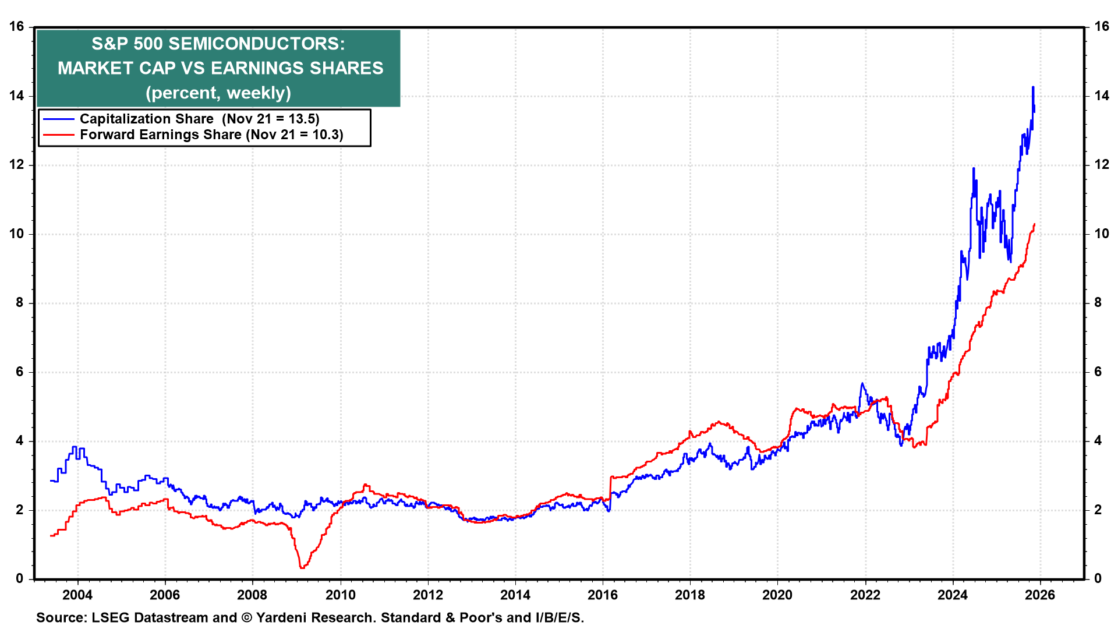Click the 2004 x-axis year label
The image size is (1118, 629).
(77, 595)
